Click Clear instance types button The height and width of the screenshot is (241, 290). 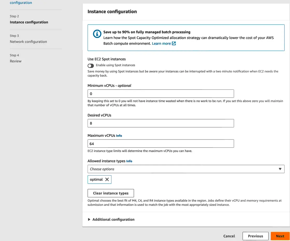coord(111,193)
